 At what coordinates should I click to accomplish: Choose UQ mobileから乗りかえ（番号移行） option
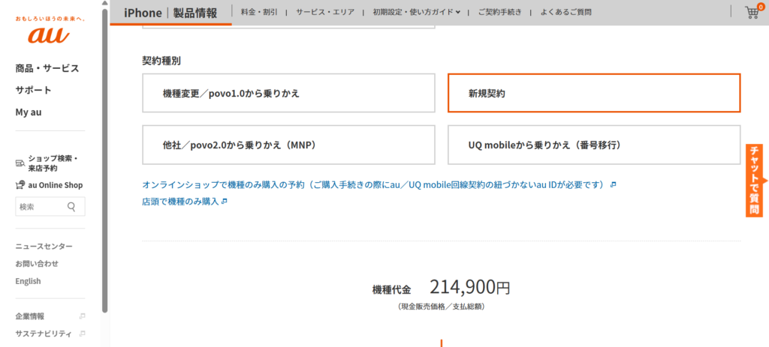[x=593, y=145]
